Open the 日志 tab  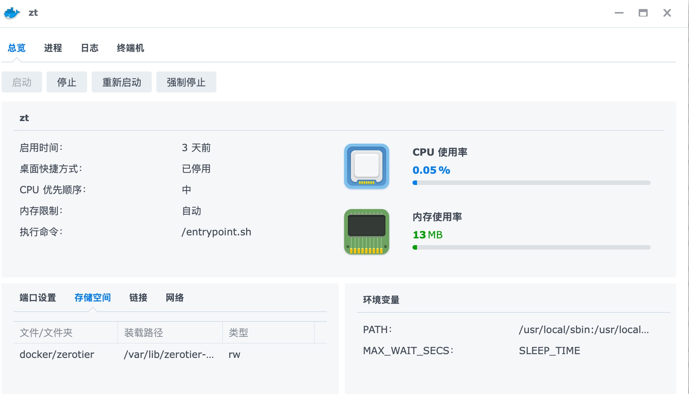tap(90, 48)
